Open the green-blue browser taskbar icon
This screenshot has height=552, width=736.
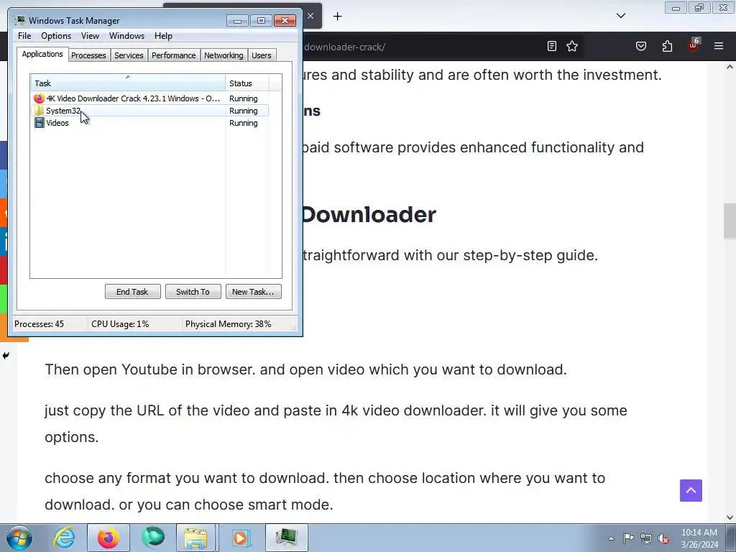pyautogui.click(x=152, y=538)
